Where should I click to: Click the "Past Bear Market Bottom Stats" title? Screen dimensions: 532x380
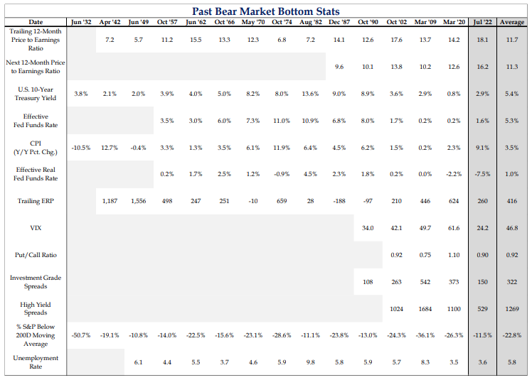click(266, 12)
